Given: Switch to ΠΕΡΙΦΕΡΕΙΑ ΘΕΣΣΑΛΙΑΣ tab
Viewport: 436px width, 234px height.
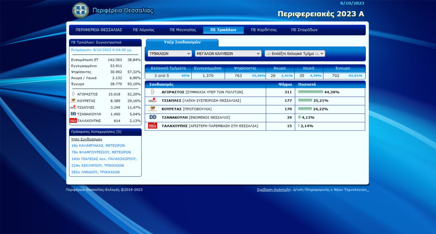Looking at the screenshot, I should pos(99,30).
